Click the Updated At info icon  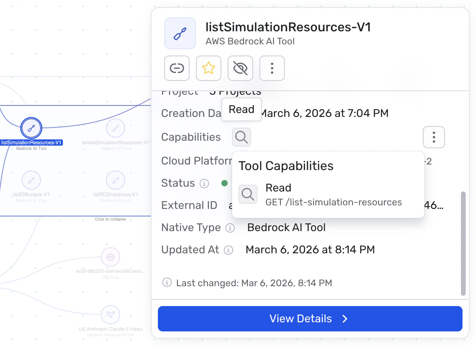(228, 250)
